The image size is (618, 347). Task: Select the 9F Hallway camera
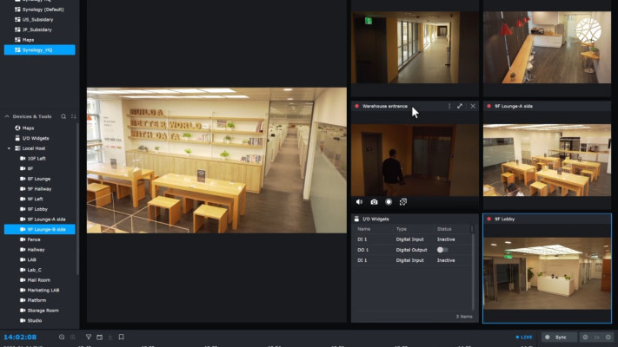[x=39, y=189]
